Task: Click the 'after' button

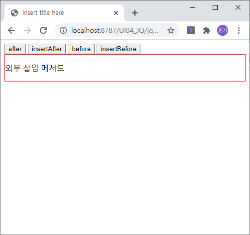Action: [15, 49]
